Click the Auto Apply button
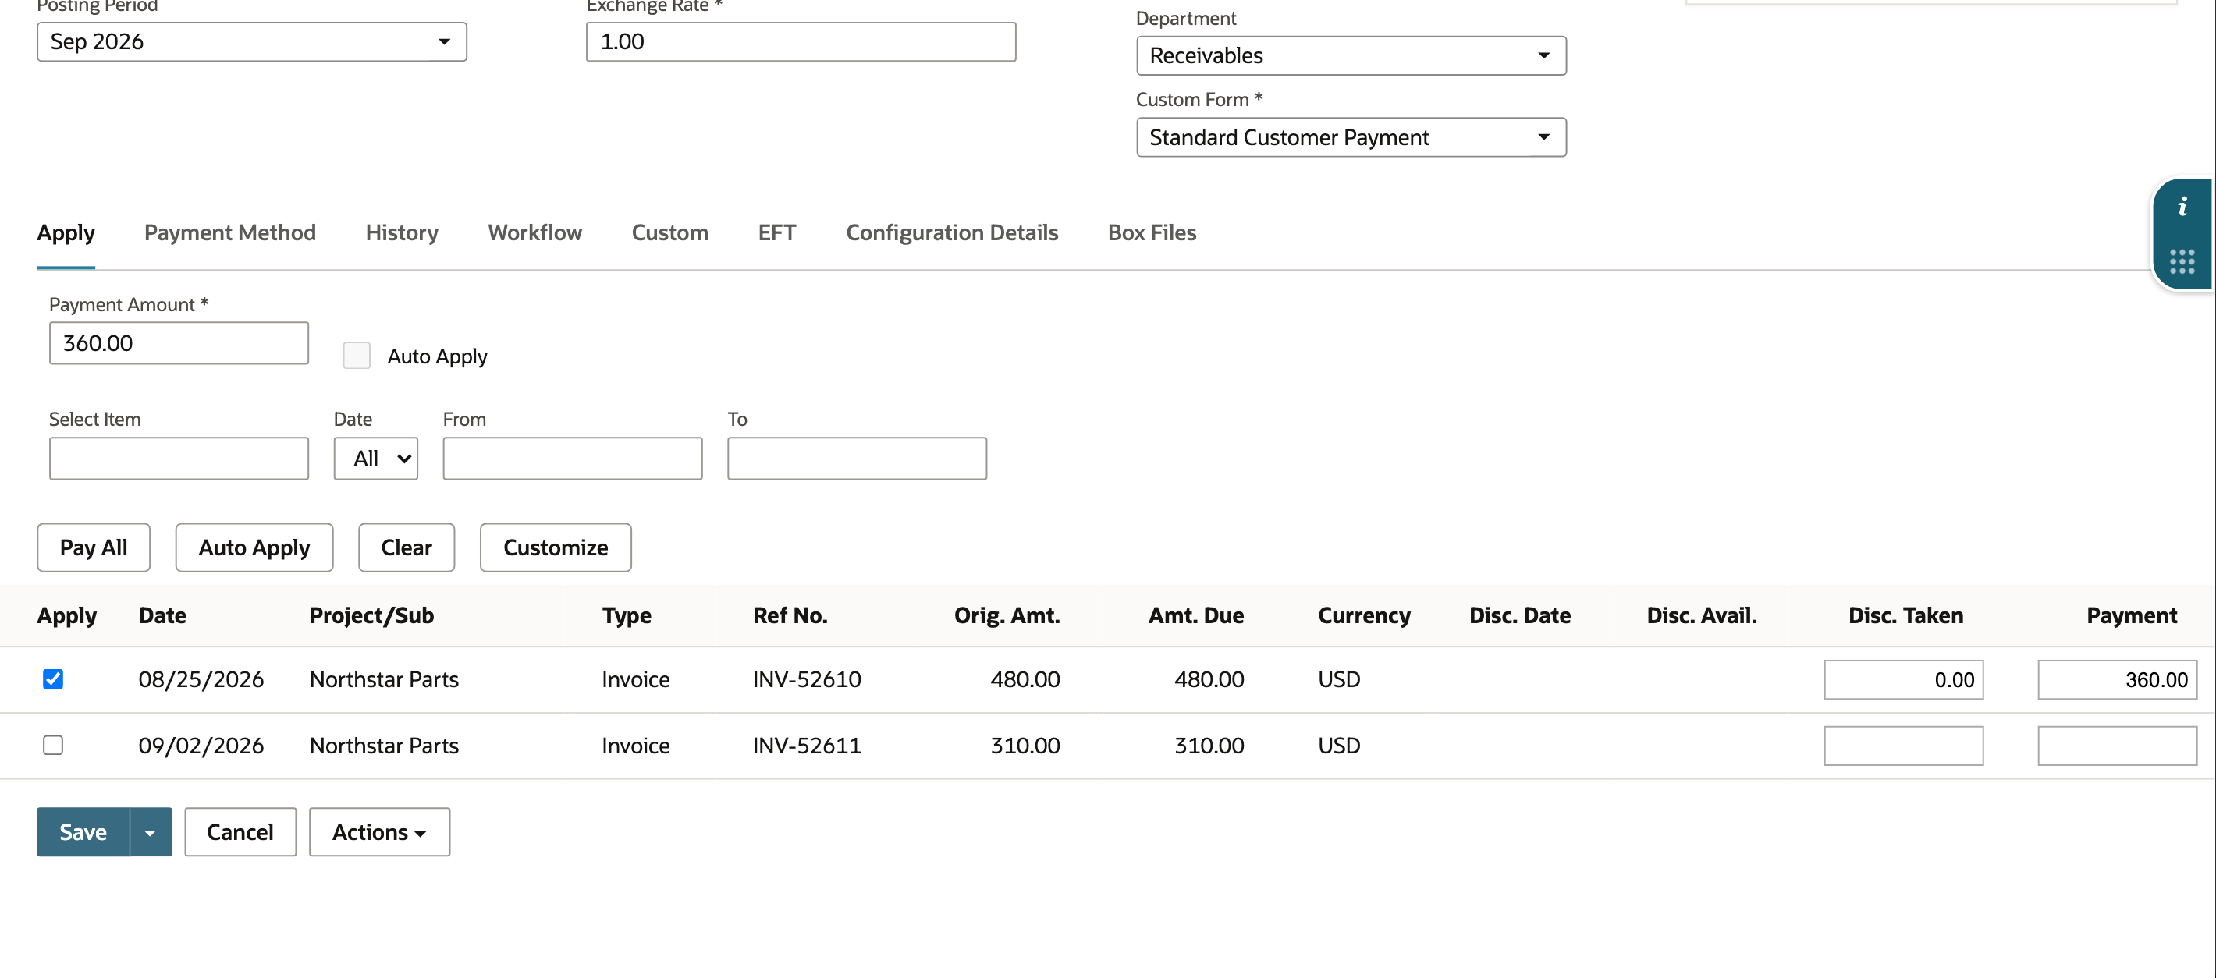 (x=254, y=547)
